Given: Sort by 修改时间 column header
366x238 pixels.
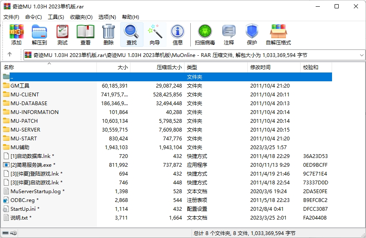Looking at the screenshot, I should pyautogui.click(x=260, y=67).
